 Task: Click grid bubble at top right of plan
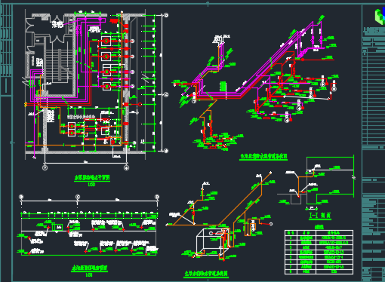166,15
